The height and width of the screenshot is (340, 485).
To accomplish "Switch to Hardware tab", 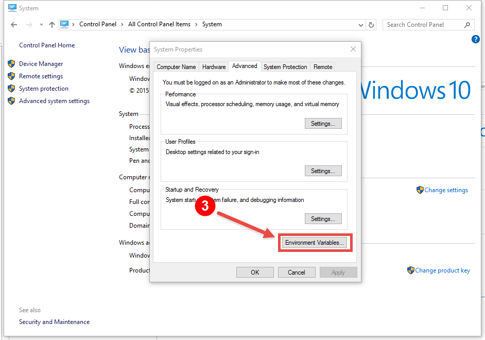I will pyautogui.click(x=214, y=67).
